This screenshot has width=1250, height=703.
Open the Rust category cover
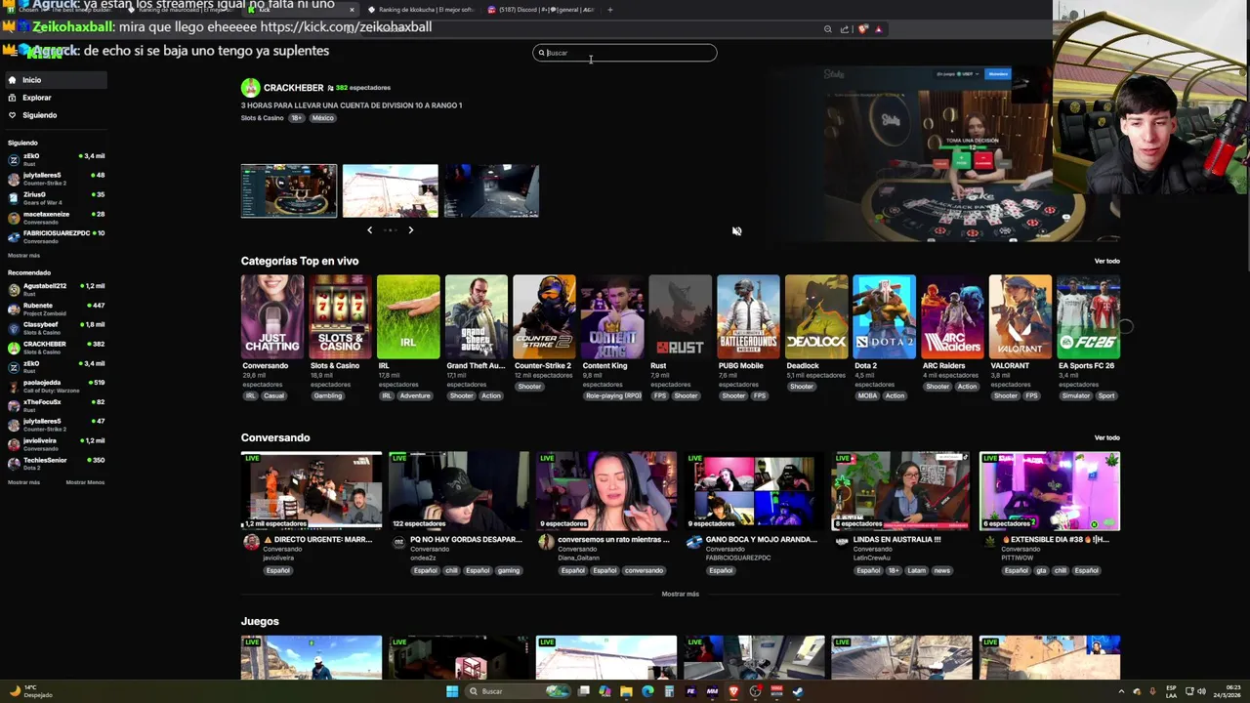pyautogui.click(x=681, y=316)
